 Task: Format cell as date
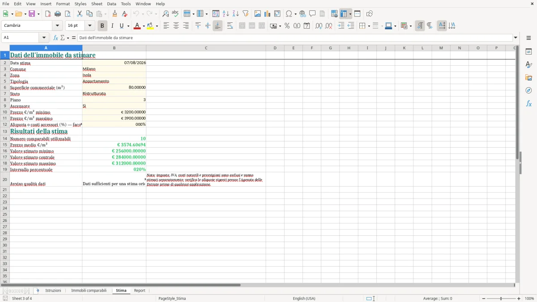(307, 26)
